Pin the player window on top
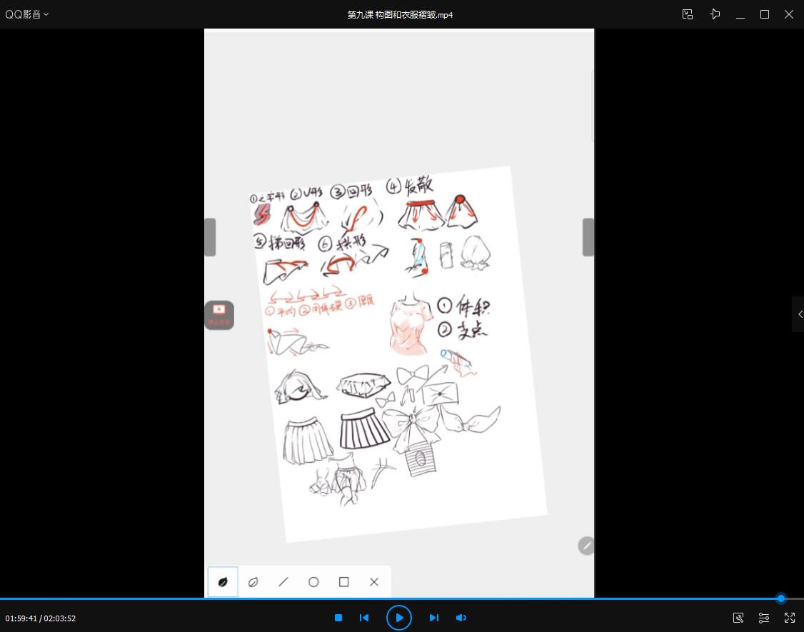This screenshot has width=804, height=632. [715, 14]
